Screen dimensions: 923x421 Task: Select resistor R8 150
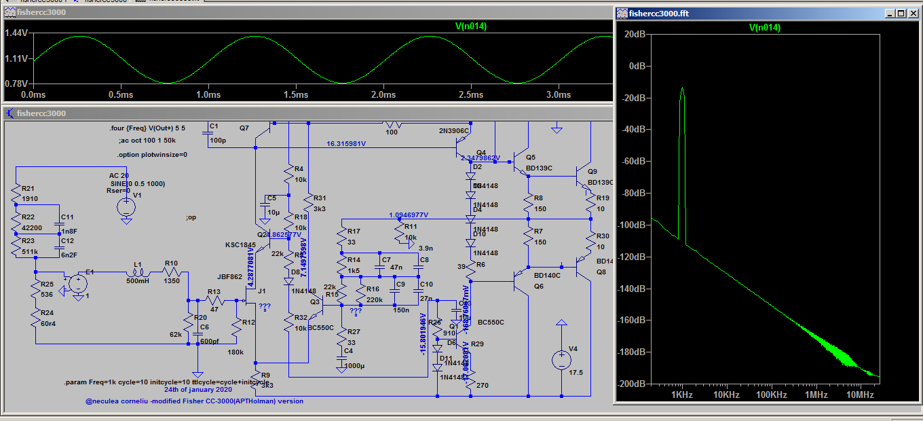point(527,203)
